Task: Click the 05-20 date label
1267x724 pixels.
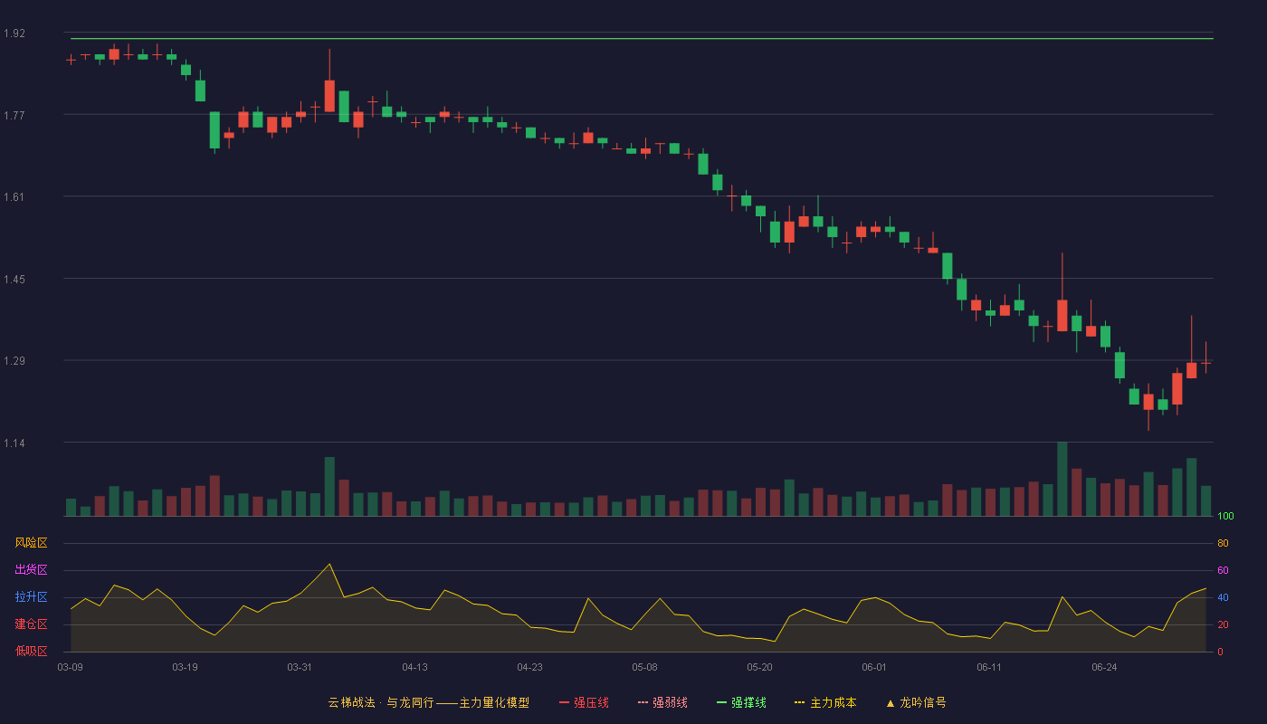Action: 759,667
